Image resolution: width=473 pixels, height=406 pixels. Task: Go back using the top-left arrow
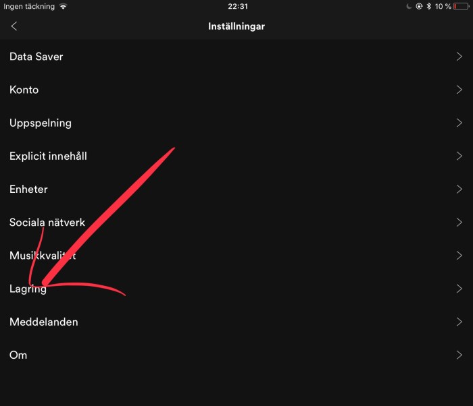click(14, 26)
